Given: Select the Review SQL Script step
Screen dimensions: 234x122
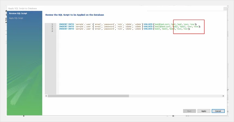Looking at the screenshot, I should 18,13.
